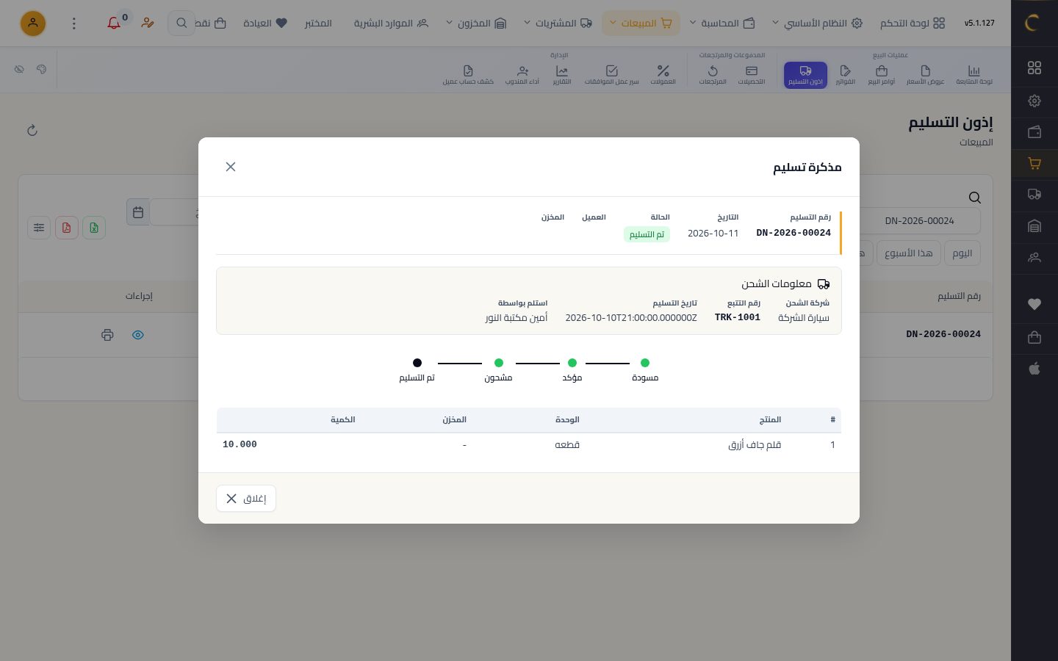Toggle the hide-toolbar eye-slash icon

(x=19, y=69)
